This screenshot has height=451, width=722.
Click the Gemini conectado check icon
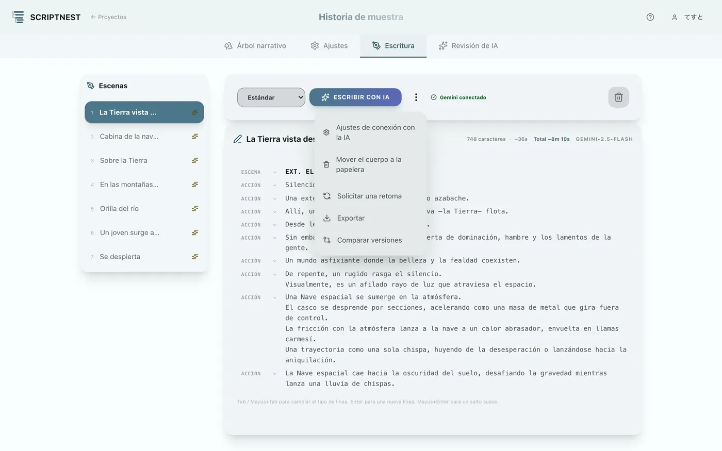(x=434, y=97)
